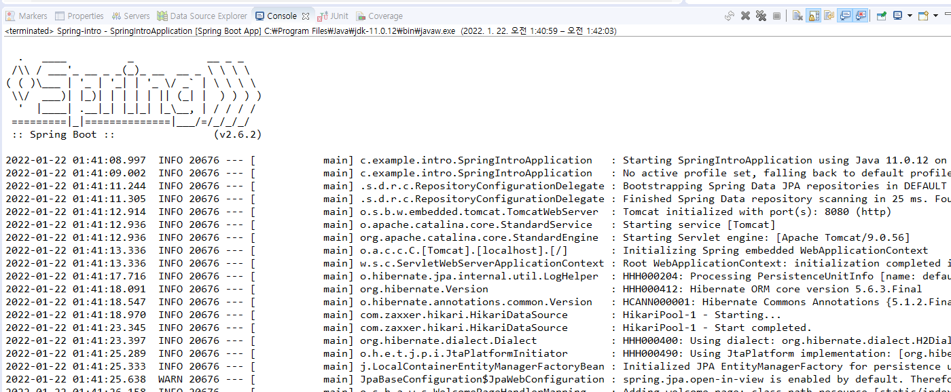
Task: Toggle show console when standard out changes
Action: click(x=844, y=16)
